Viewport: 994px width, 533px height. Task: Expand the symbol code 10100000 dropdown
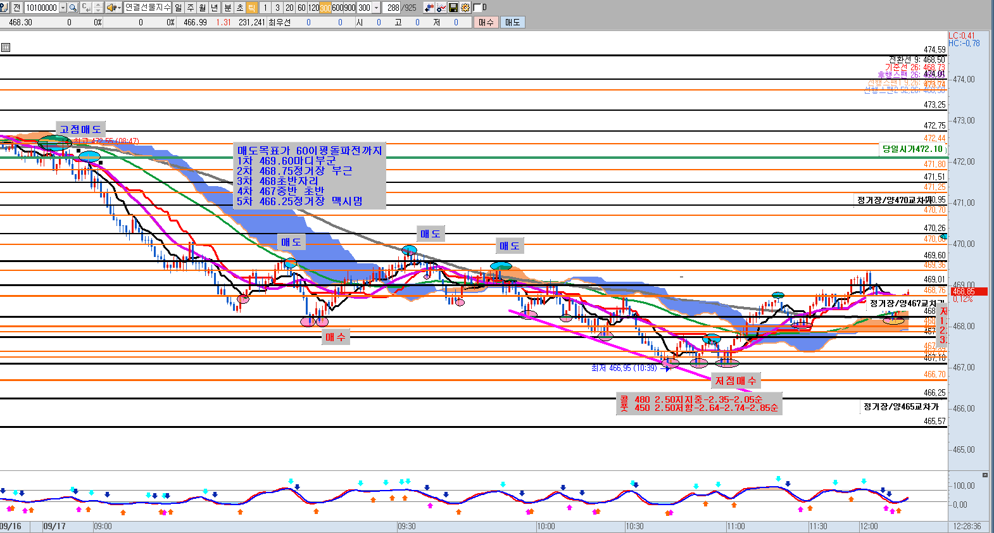click(x=63, y=8)
